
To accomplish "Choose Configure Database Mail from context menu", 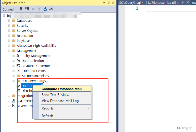I will [62, 89].
